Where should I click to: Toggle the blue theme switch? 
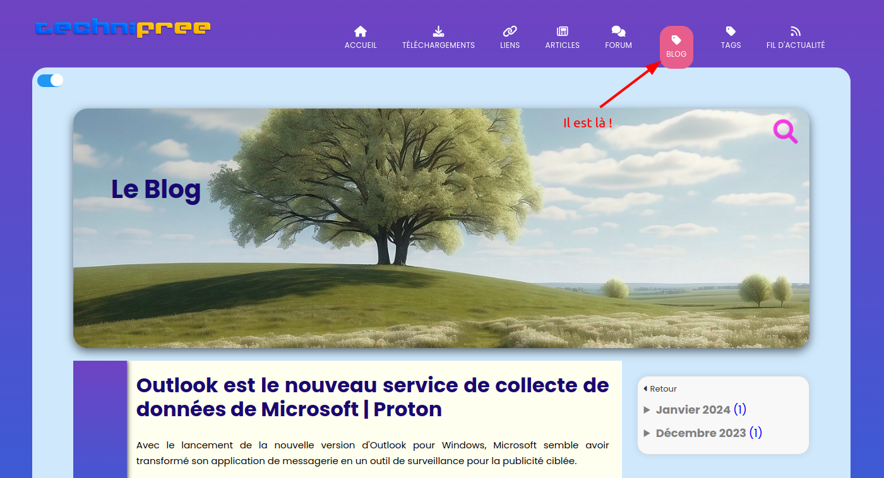coord(51,80)
